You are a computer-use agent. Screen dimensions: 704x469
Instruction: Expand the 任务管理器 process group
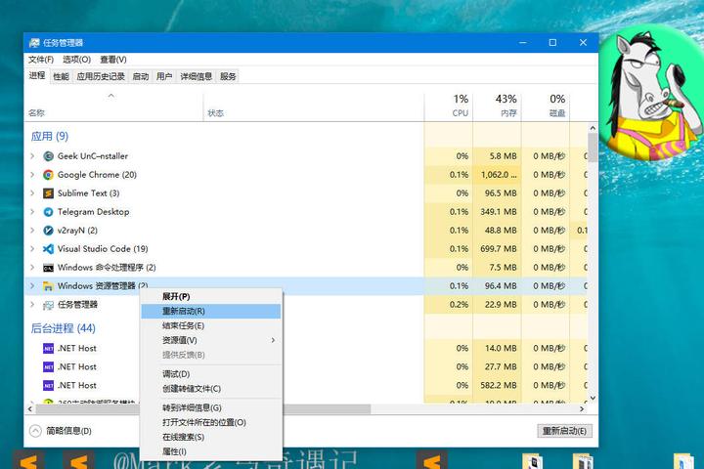[x=32, y=305]
